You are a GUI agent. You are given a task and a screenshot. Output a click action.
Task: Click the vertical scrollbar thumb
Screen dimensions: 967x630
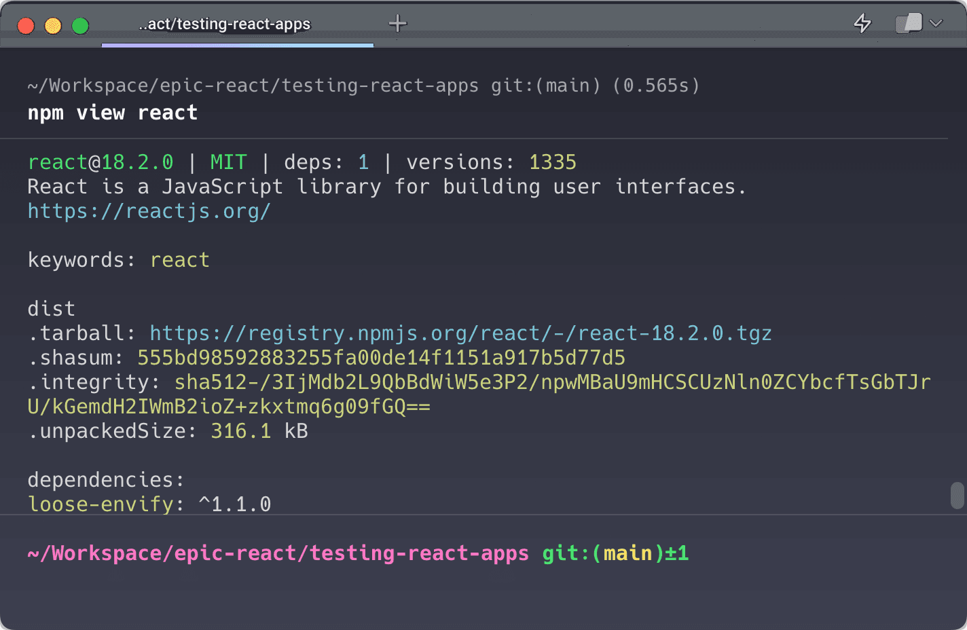[957, 496]
